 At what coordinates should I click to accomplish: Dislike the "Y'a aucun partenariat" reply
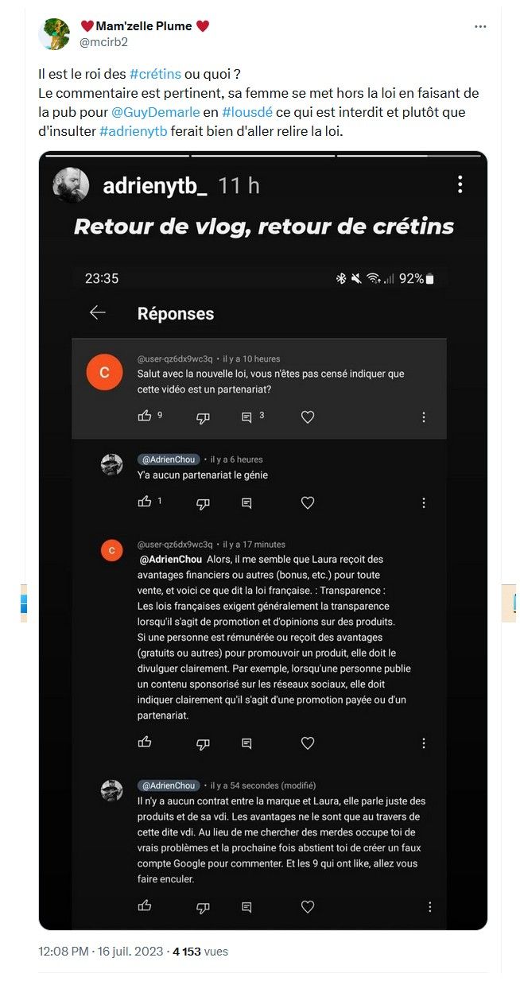pyautogui.click(x=203, y=502)
